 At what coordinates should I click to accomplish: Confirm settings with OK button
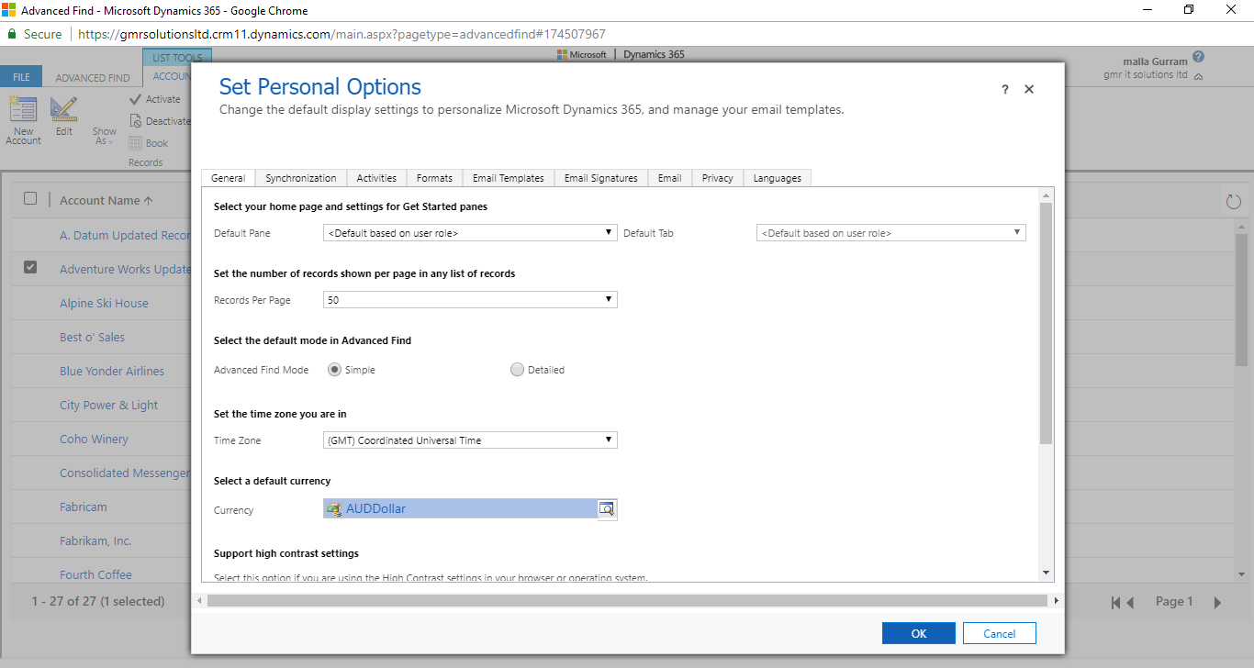919,633
